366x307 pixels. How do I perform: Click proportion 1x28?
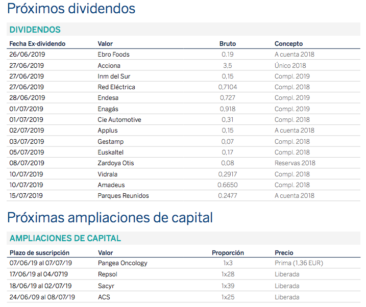(x=228, y=274)
